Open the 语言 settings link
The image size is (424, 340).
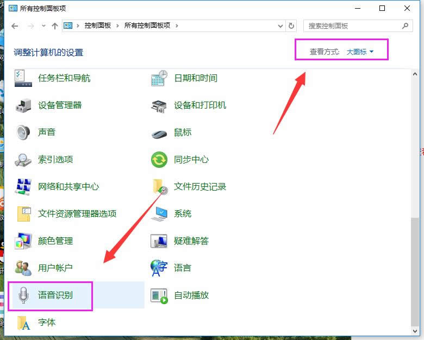(183, 268)
